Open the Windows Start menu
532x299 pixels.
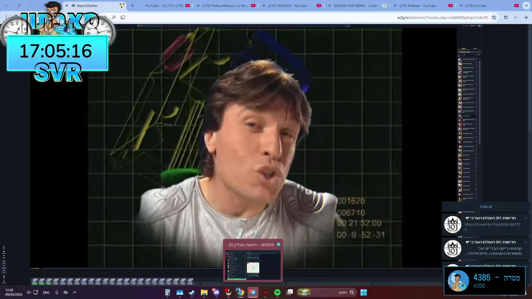click(364, 292)
